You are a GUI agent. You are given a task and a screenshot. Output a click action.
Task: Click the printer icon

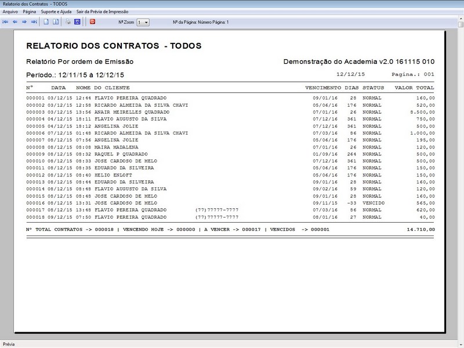[x=68, y=22]
